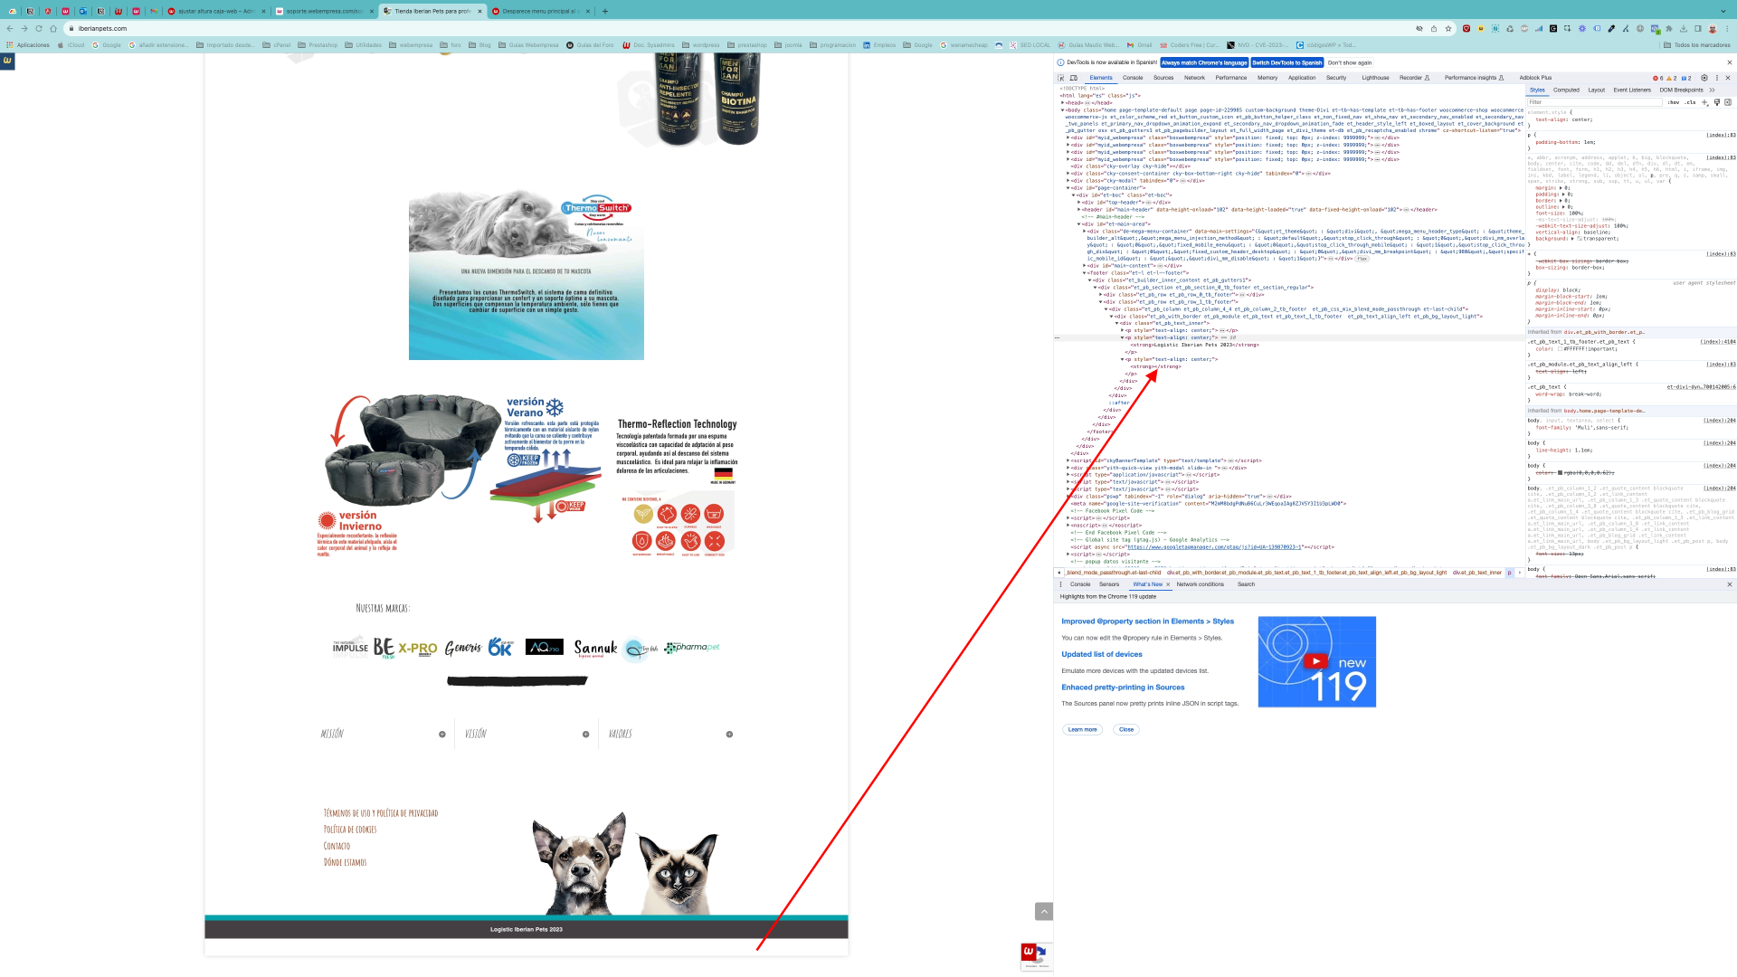
Task: Toggle the .cls element classes panel
Action: coord(1690,102)
